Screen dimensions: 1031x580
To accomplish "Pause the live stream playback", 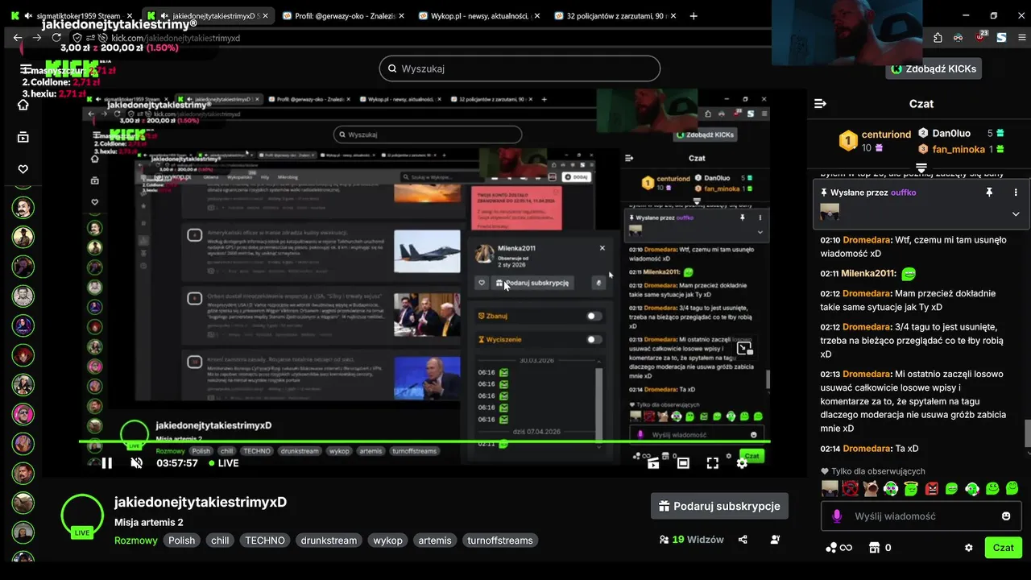I will tap(106, 463).
